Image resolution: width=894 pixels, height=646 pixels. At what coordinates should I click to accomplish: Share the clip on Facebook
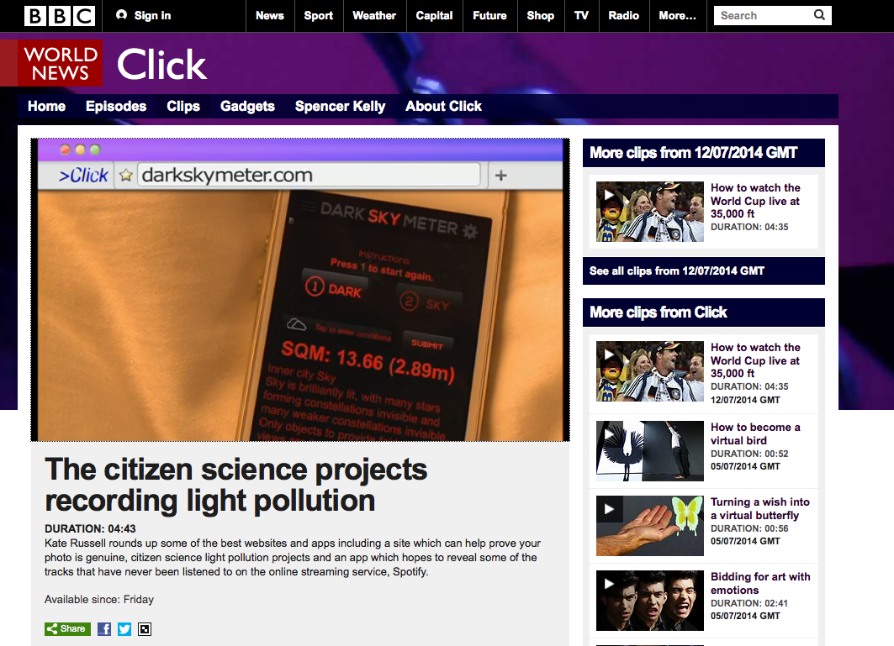[x=104, y=629]
